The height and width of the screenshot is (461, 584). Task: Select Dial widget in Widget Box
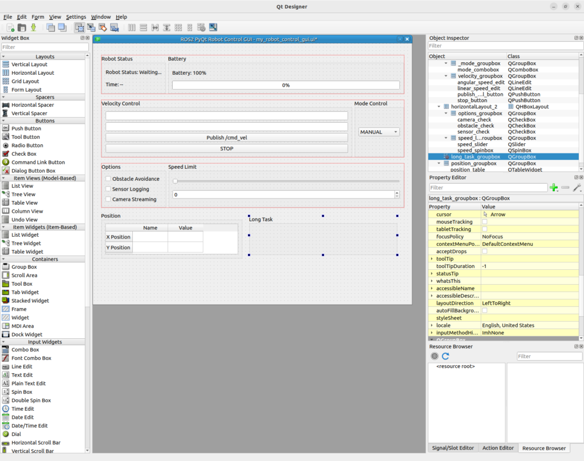coord(16,434)
